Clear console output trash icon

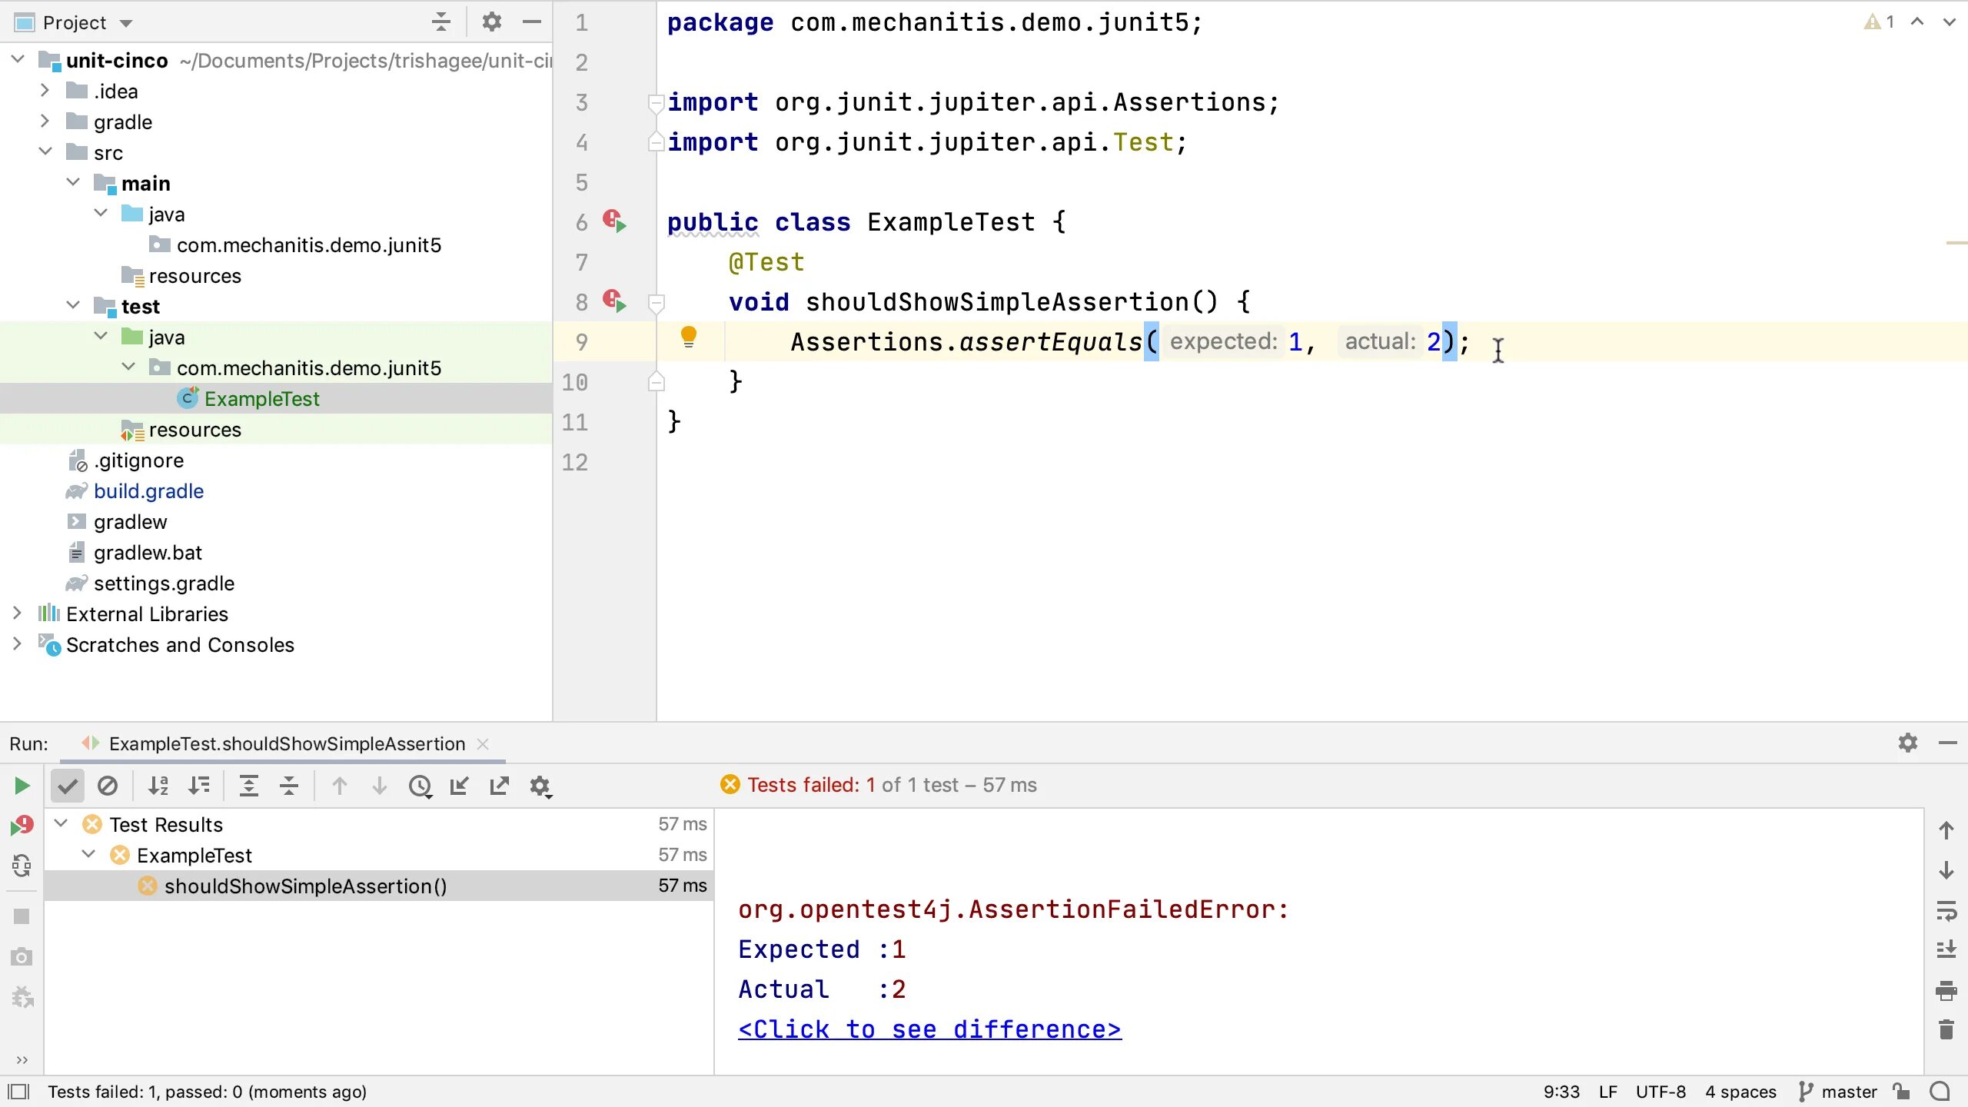click(1946, 1030)
